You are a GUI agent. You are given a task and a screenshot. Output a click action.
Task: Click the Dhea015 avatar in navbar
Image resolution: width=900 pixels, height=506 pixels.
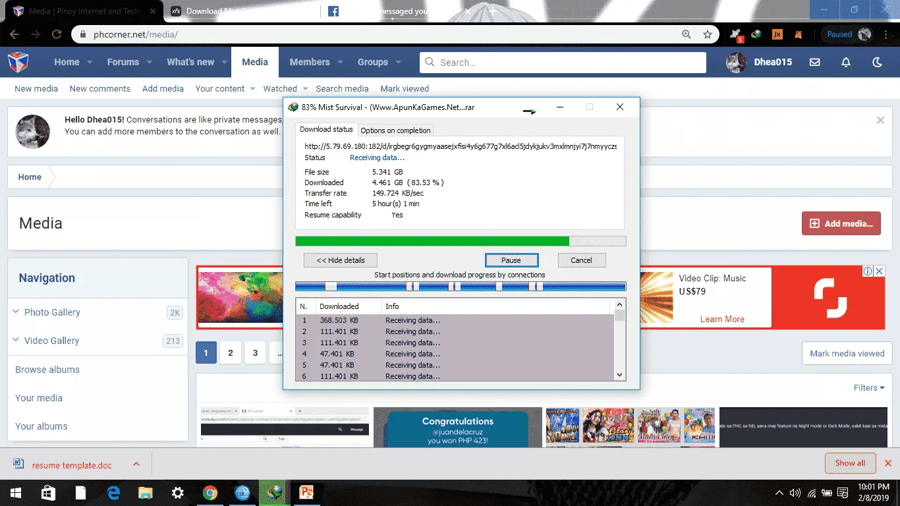tap(736, 62)
